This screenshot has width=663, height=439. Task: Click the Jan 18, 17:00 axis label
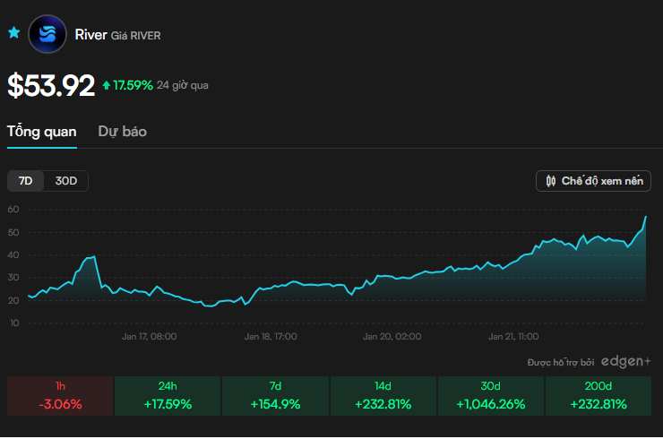point(271,337)
